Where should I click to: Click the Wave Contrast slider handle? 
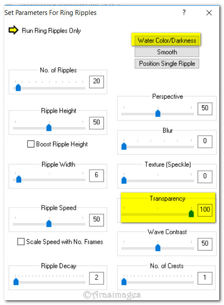158,248
